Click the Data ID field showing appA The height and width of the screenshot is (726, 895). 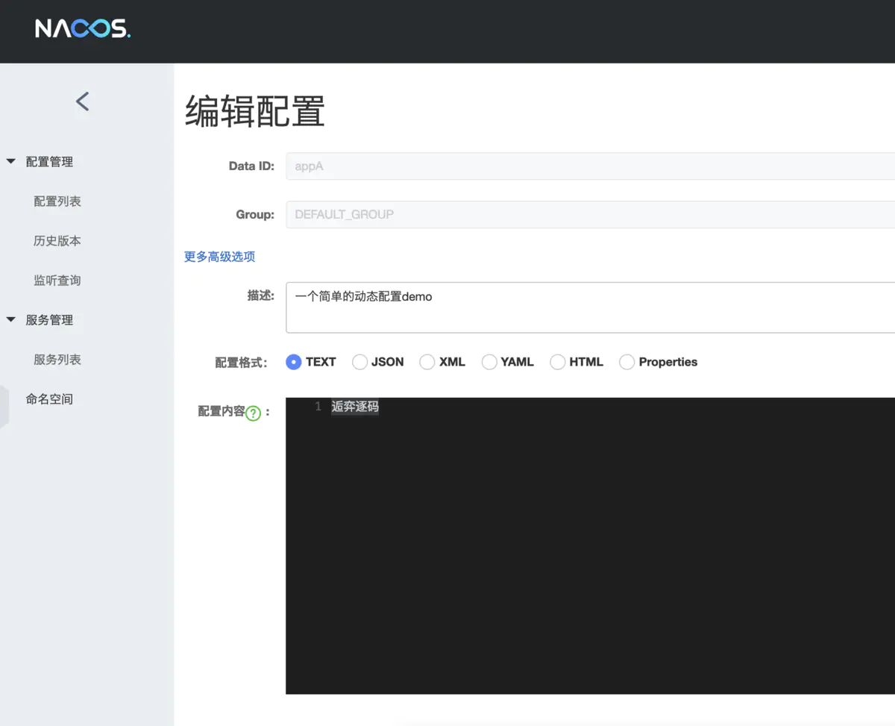coord(590,166)
